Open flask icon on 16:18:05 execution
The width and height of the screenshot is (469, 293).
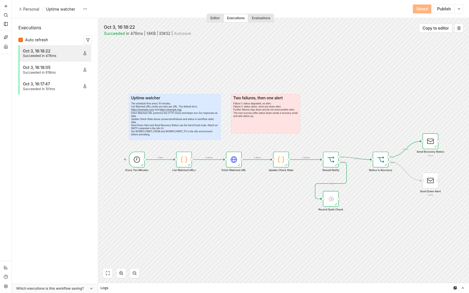[x=85, y=70]
